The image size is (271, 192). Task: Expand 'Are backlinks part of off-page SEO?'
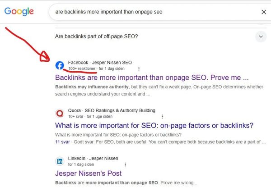[x=261, y=37]
